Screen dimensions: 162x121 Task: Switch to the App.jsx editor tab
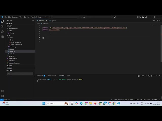point(53,21)
